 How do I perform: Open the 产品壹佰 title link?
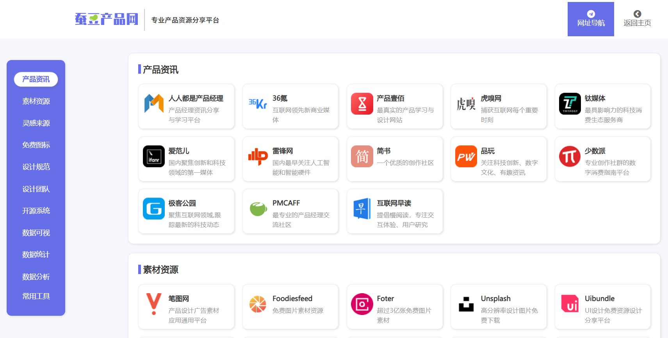(x=390, y=98)
